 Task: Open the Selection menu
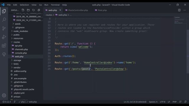pyautogui.click(x=24, y=5)
